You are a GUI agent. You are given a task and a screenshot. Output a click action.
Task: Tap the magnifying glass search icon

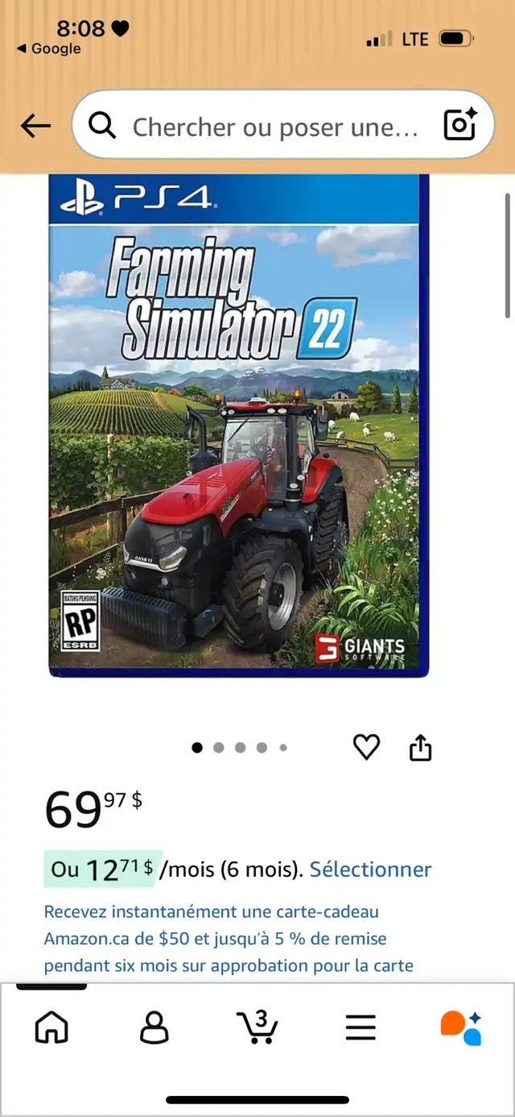coord(101,125)
